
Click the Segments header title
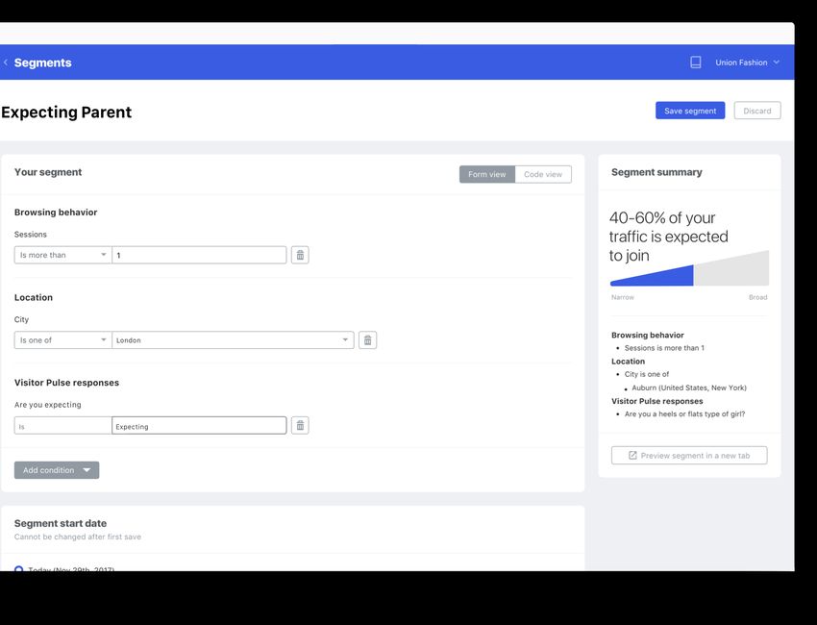point(42,62)
